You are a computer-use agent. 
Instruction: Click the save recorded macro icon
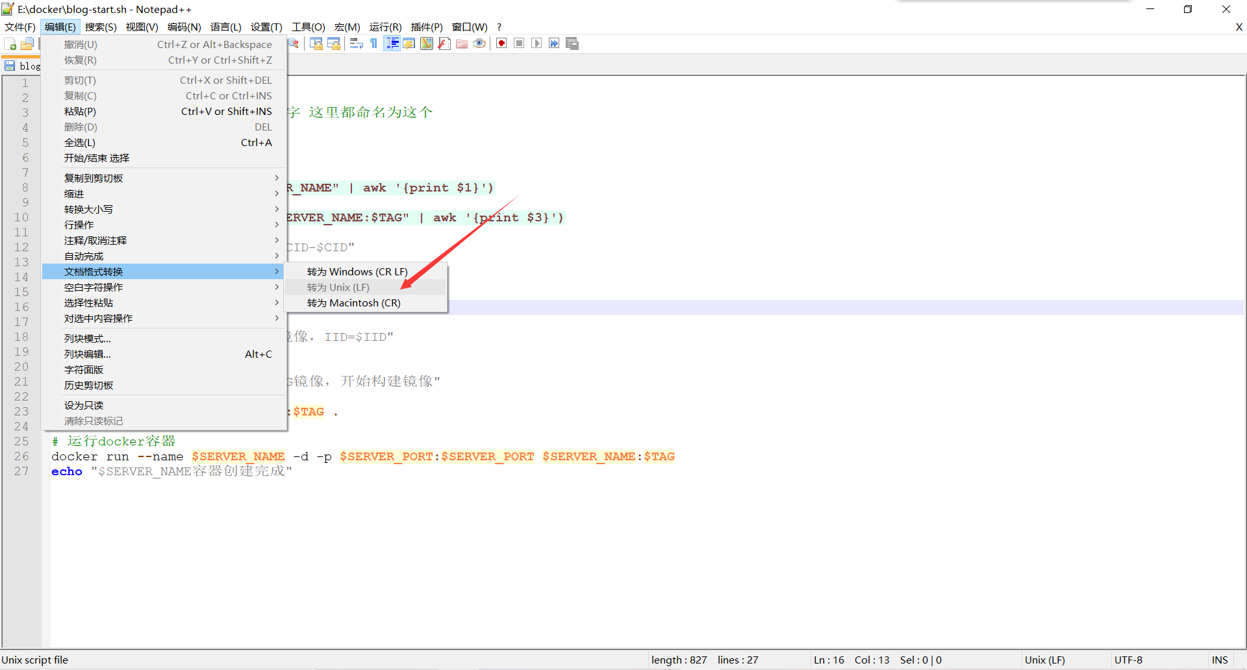click(x=572, y=43)
